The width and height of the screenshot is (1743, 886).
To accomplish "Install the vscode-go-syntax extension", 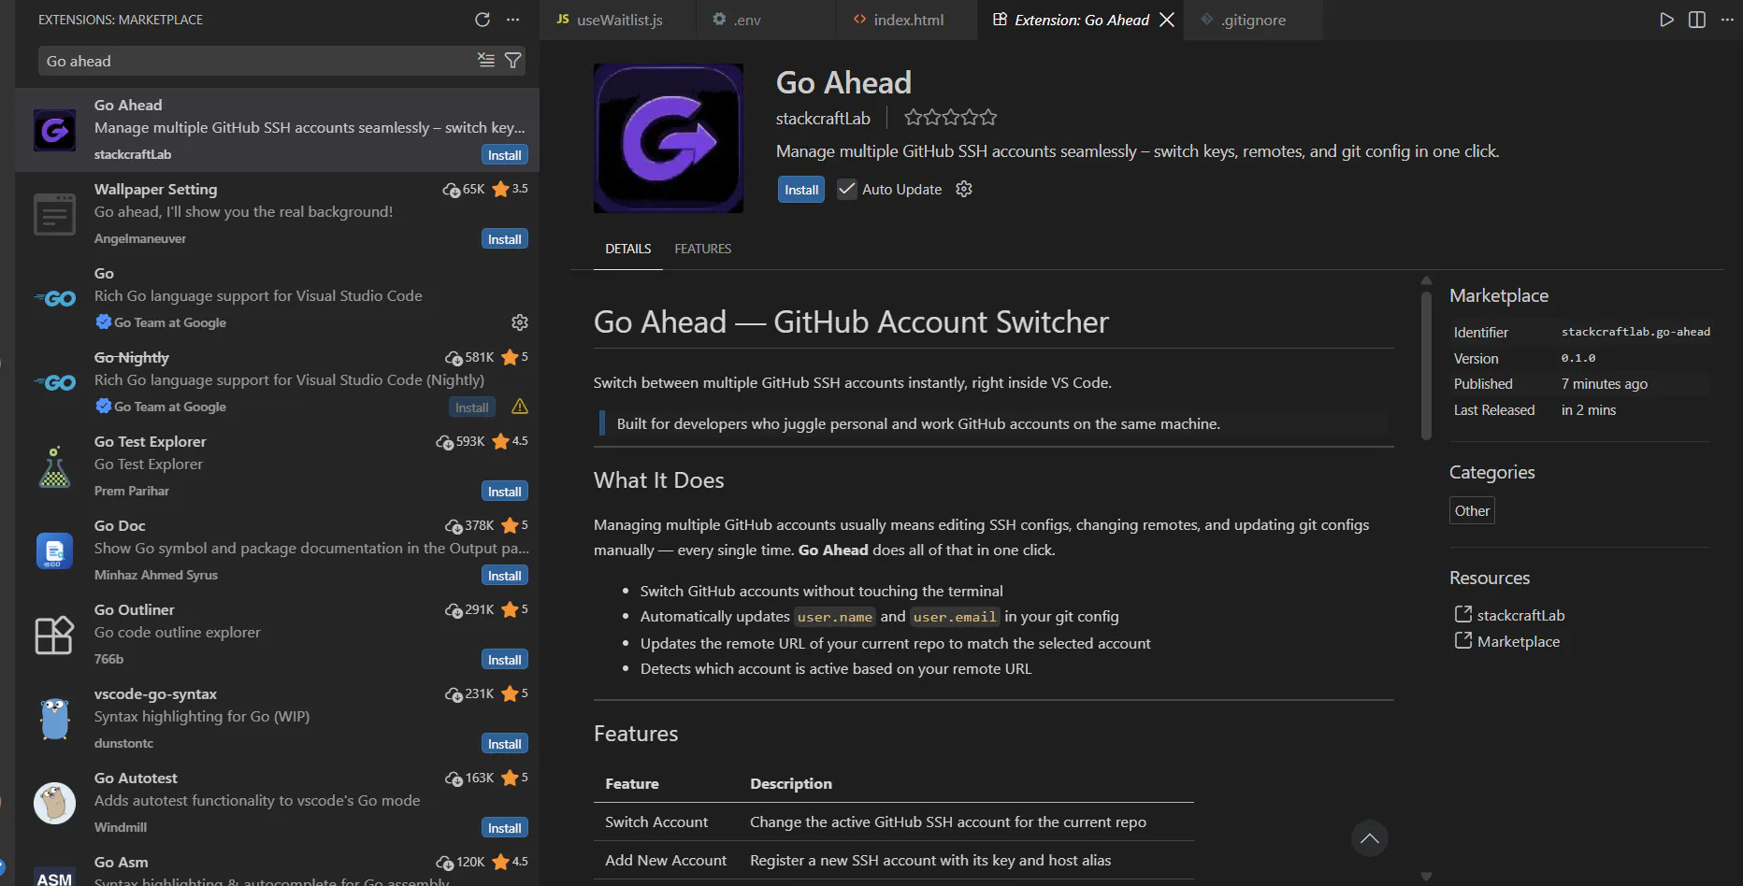I will tap(505, 744).
